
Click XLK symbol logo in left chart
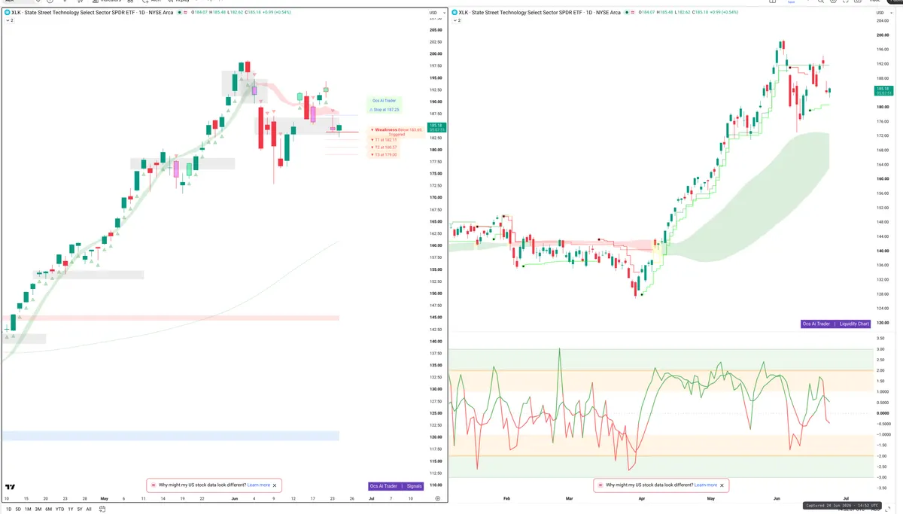(x=7, y=13)
